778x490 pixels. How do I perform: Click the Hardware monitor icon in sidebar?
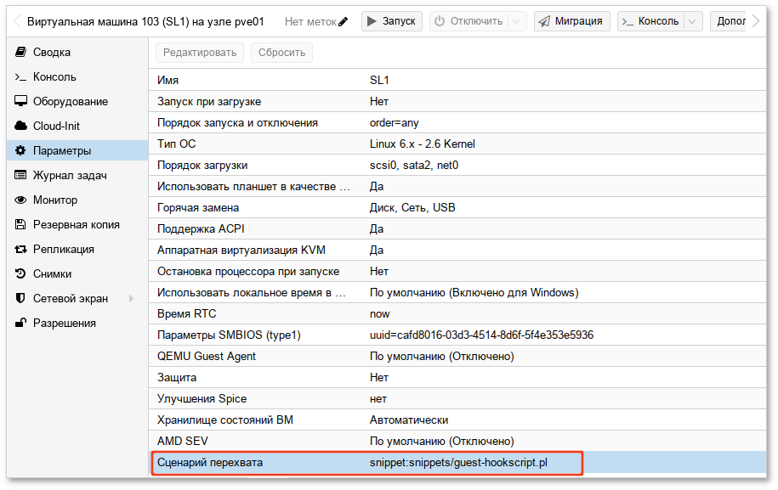click(x=21, y=102)
